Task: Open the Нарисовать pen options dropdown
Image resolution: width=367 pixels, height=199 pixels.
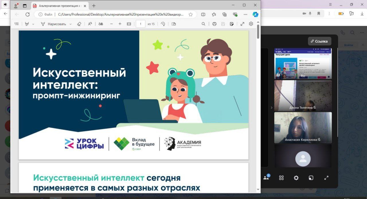Action: click(x=71, y=24)
